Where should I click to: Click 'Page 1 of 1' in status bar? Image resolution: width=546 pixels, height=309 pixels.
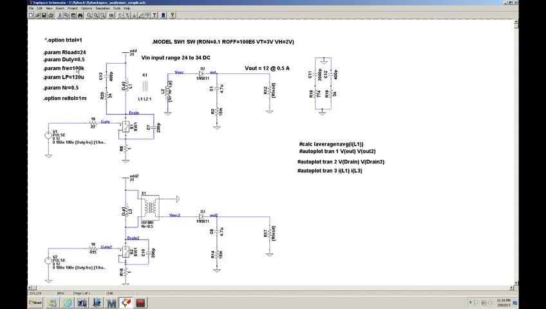[x=82, y=294]
